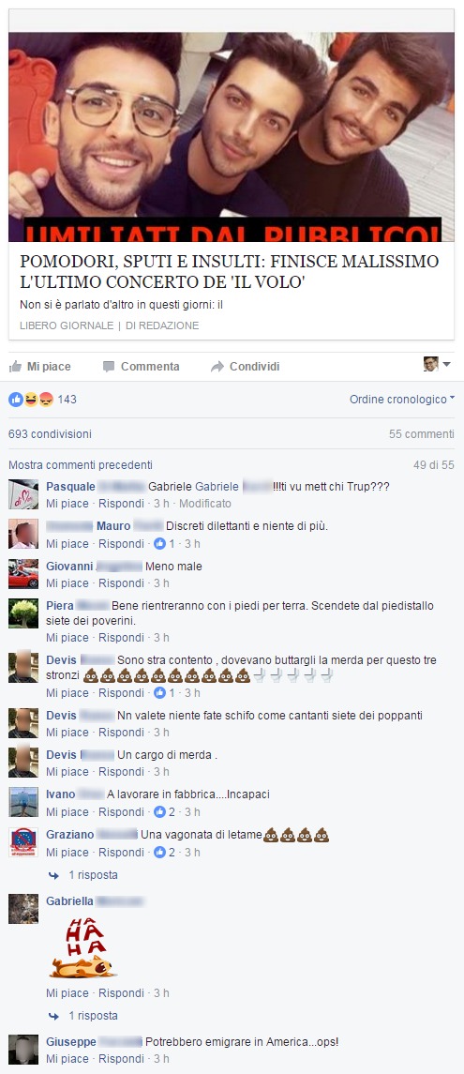This screenshot has height=1074, width=464.
Task: Click the like count icon on Ivano's comment
Action: (160, 811)
